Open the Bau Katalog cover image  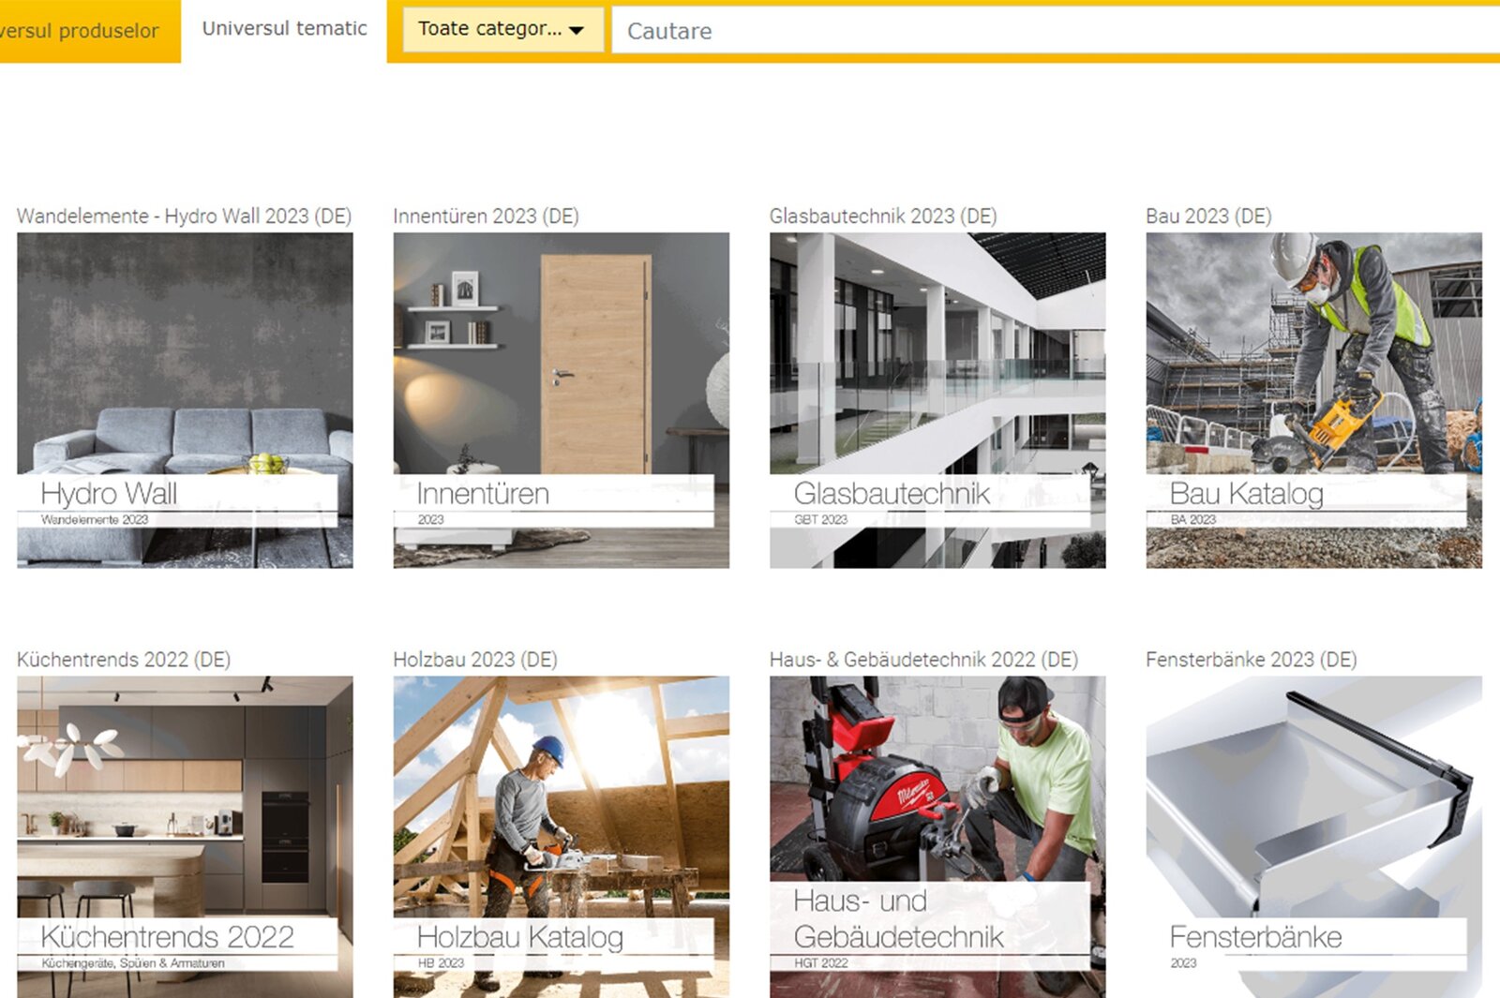coord(1313,400)
